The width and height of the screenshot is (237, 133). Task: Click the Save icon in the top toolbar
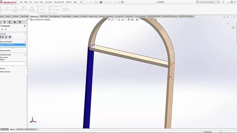(x=96, y=2)
